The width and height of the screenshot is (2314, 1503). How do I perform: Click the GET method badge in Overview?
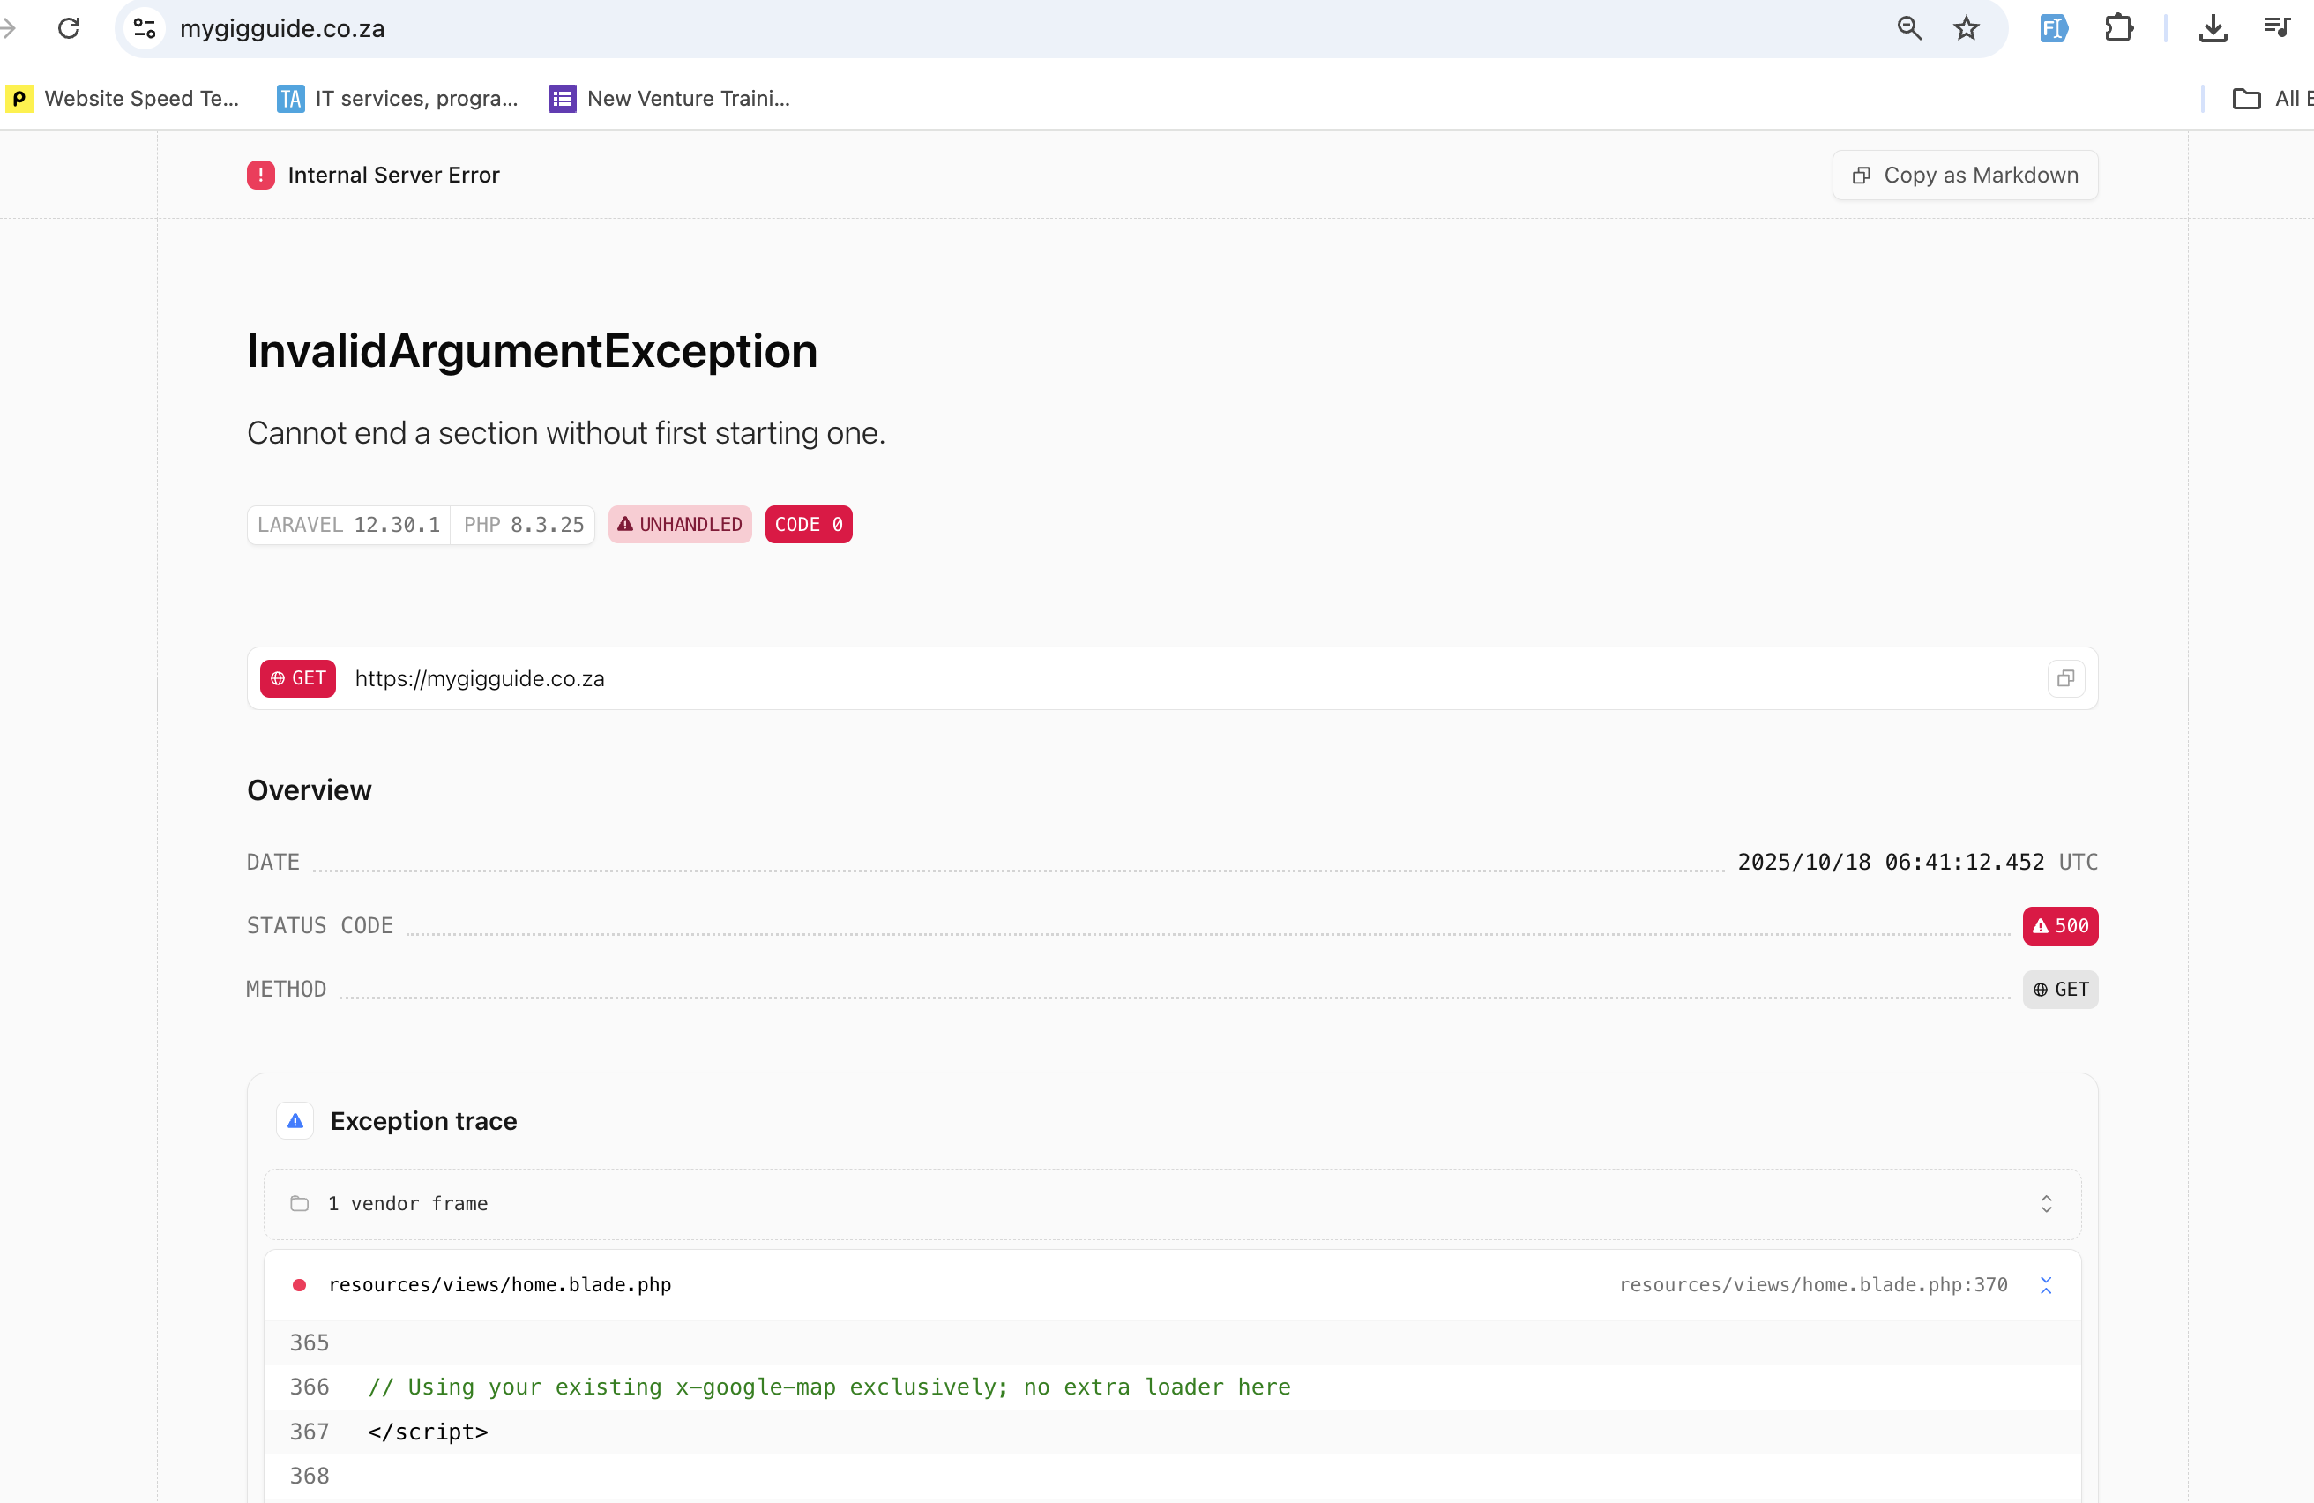click(2060, 990)
